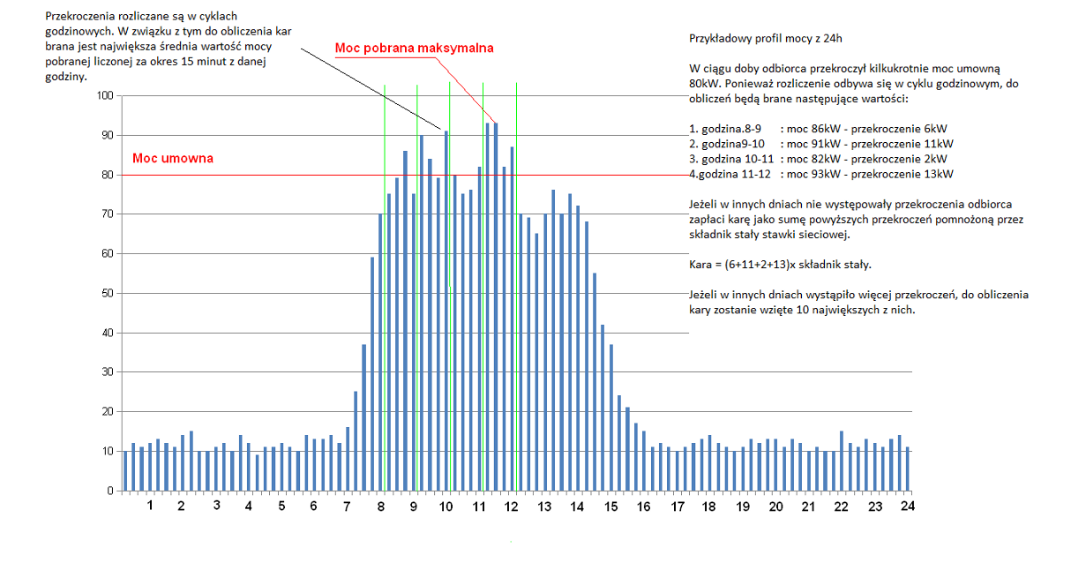Viewport: 1071px width, 585px height.
Task: Click the red "Moc umowna" label
Action: pos(173,159)
